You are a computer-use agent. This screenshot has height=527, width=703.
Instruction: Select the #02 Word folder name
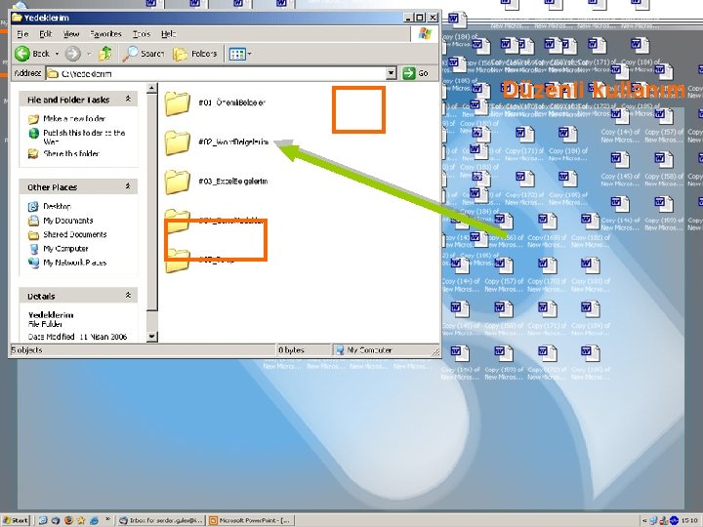233,142
